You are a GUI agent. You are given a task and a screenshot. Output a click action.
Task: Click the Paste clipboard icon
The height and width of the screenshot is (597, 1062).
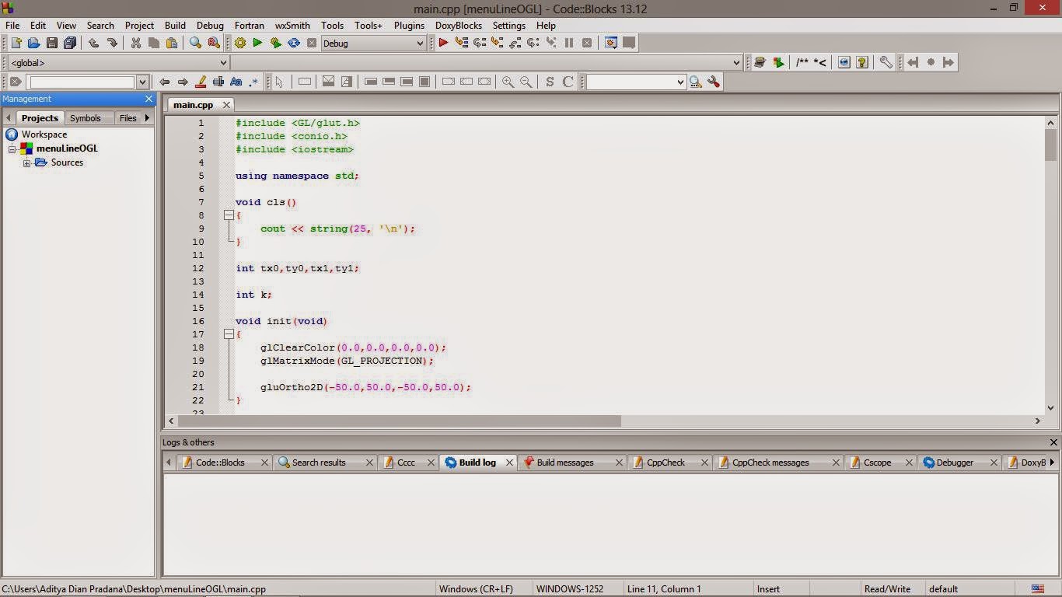coord(172,44)
